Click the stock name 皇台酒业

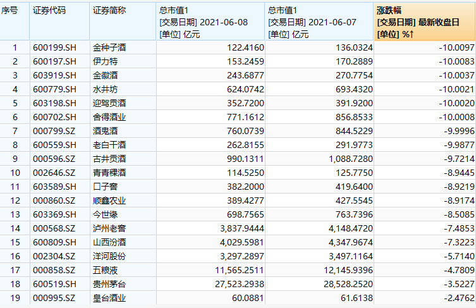coord(109,298)
